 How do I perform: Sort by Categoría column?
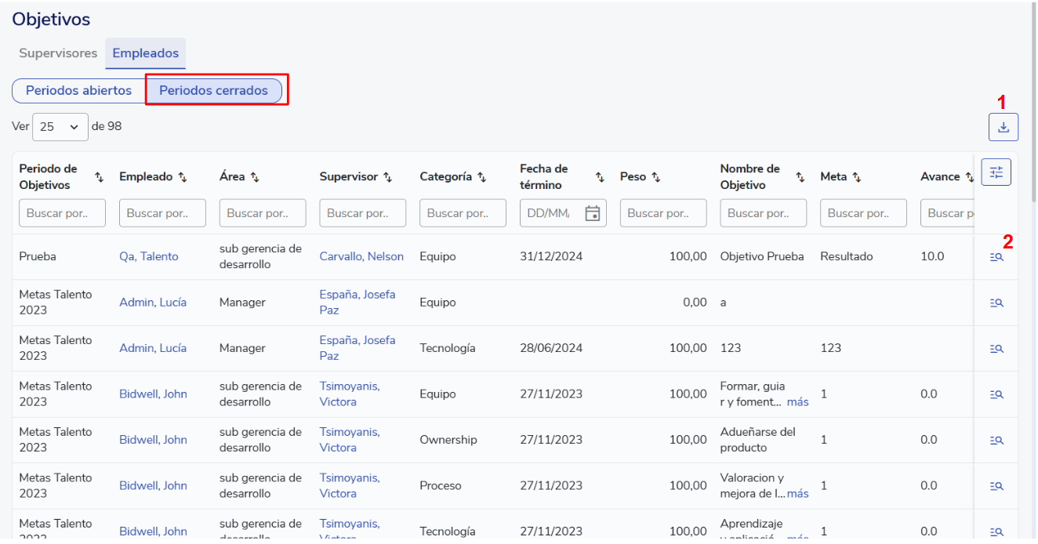481,177
